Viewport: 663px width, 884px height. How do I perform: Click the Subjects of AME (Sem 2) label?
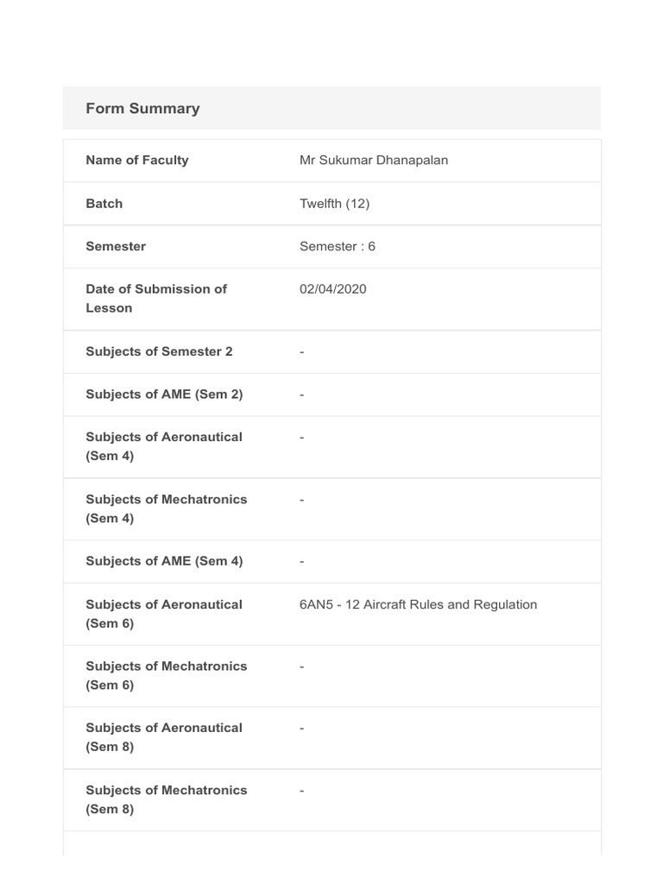(x=164, y=394)
